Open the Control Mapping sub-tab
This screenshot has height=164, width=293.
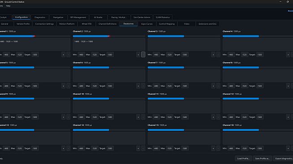[167, 24]
